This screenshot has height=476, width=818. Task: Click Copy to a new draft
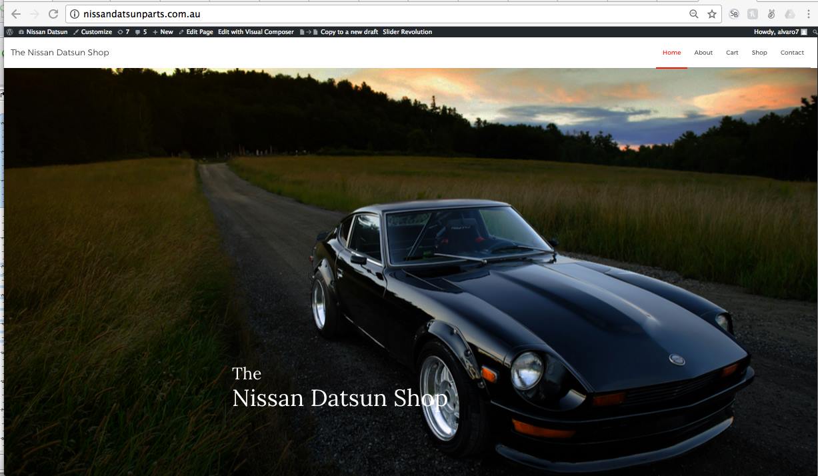(x=339, y=32)
